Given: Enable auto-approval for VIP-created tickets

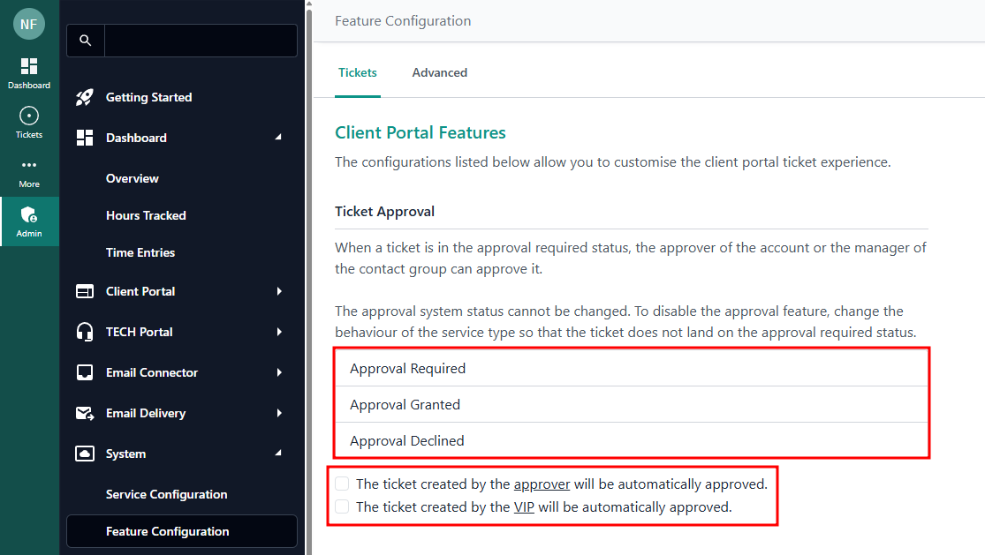Looking at the screenshot, I should [342, 506].
